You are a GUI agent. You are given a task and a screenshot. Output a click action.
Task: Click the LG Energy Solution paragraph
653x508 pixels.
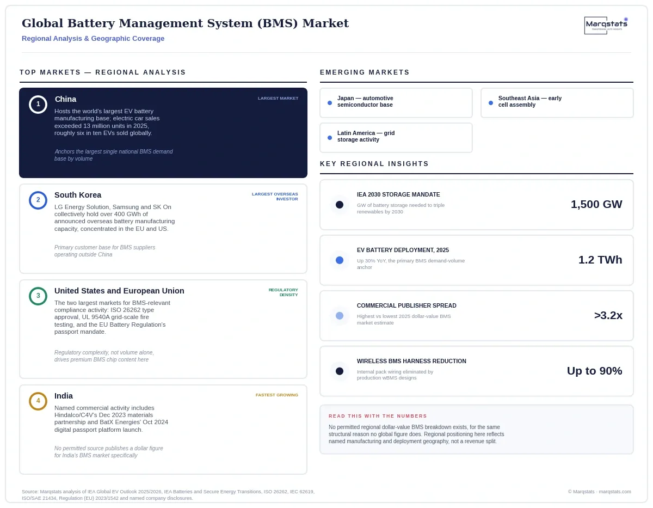pyautogui.click(x=115, y=218)
